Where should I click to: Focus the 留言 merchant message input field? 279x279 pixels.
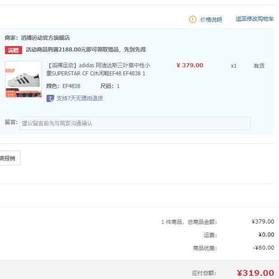[135, 123]
